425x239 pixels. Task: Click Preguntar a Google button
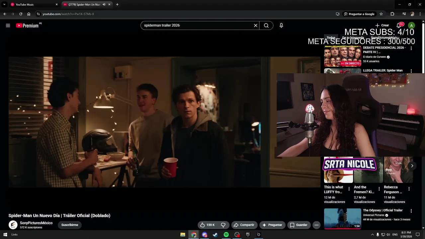(359, 14)
